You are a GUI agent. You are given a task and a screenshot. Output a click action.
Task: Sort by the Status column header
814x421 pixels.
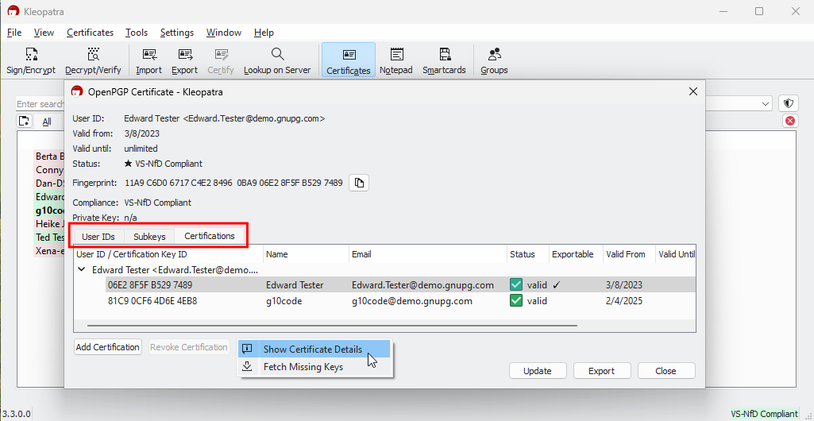pos(528,254)
